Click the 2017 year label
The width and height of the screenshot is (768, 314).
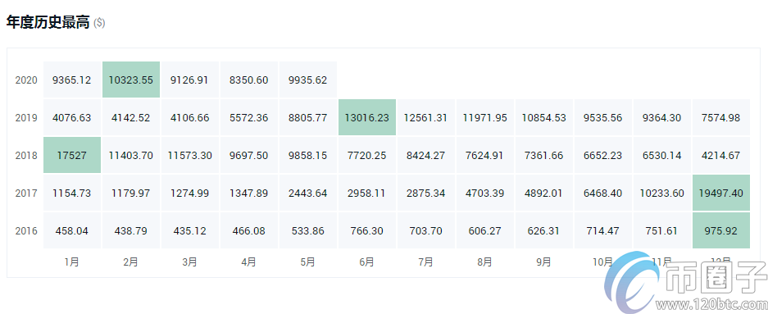click(26, 193)
